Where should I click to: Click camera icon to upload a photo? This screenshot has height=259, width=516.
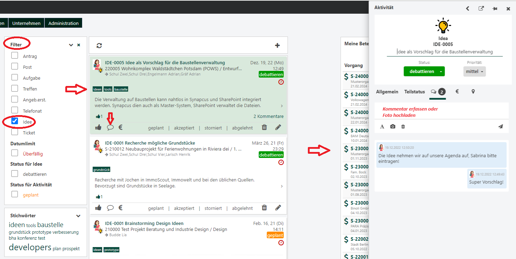pyautogui.click(x=393, y=126)
